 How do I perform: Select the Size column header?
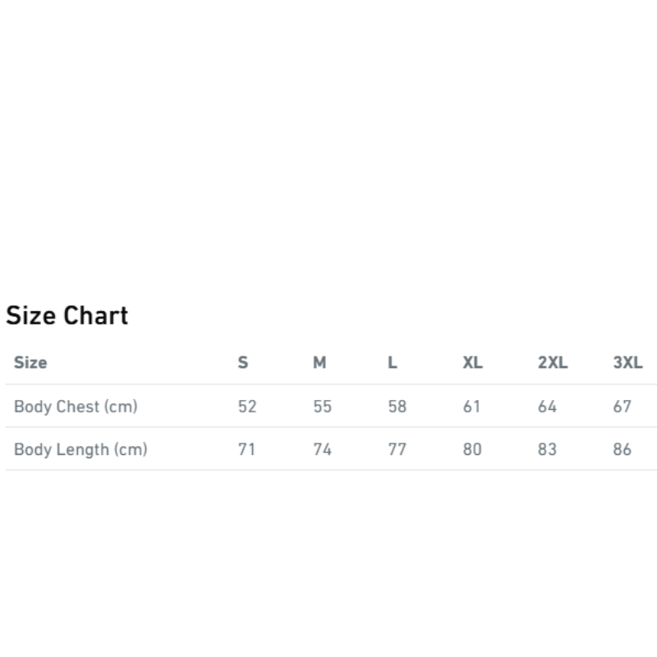30,362
